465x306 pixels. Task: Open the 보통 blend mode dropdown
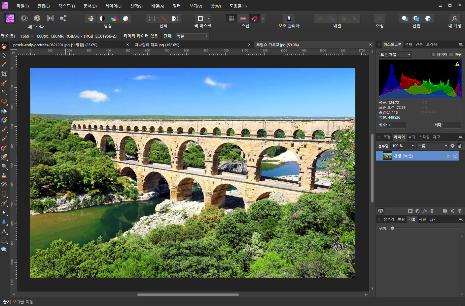pyautogui.click(x=432, y=146)
